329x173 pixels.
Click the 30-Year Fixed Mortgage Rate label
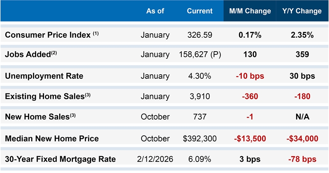[60, 159]
